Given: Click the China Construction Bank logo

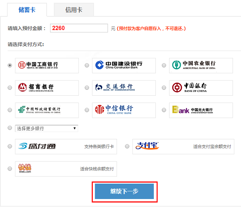Looking at the screenshot, I should click(x=124, y=65).
